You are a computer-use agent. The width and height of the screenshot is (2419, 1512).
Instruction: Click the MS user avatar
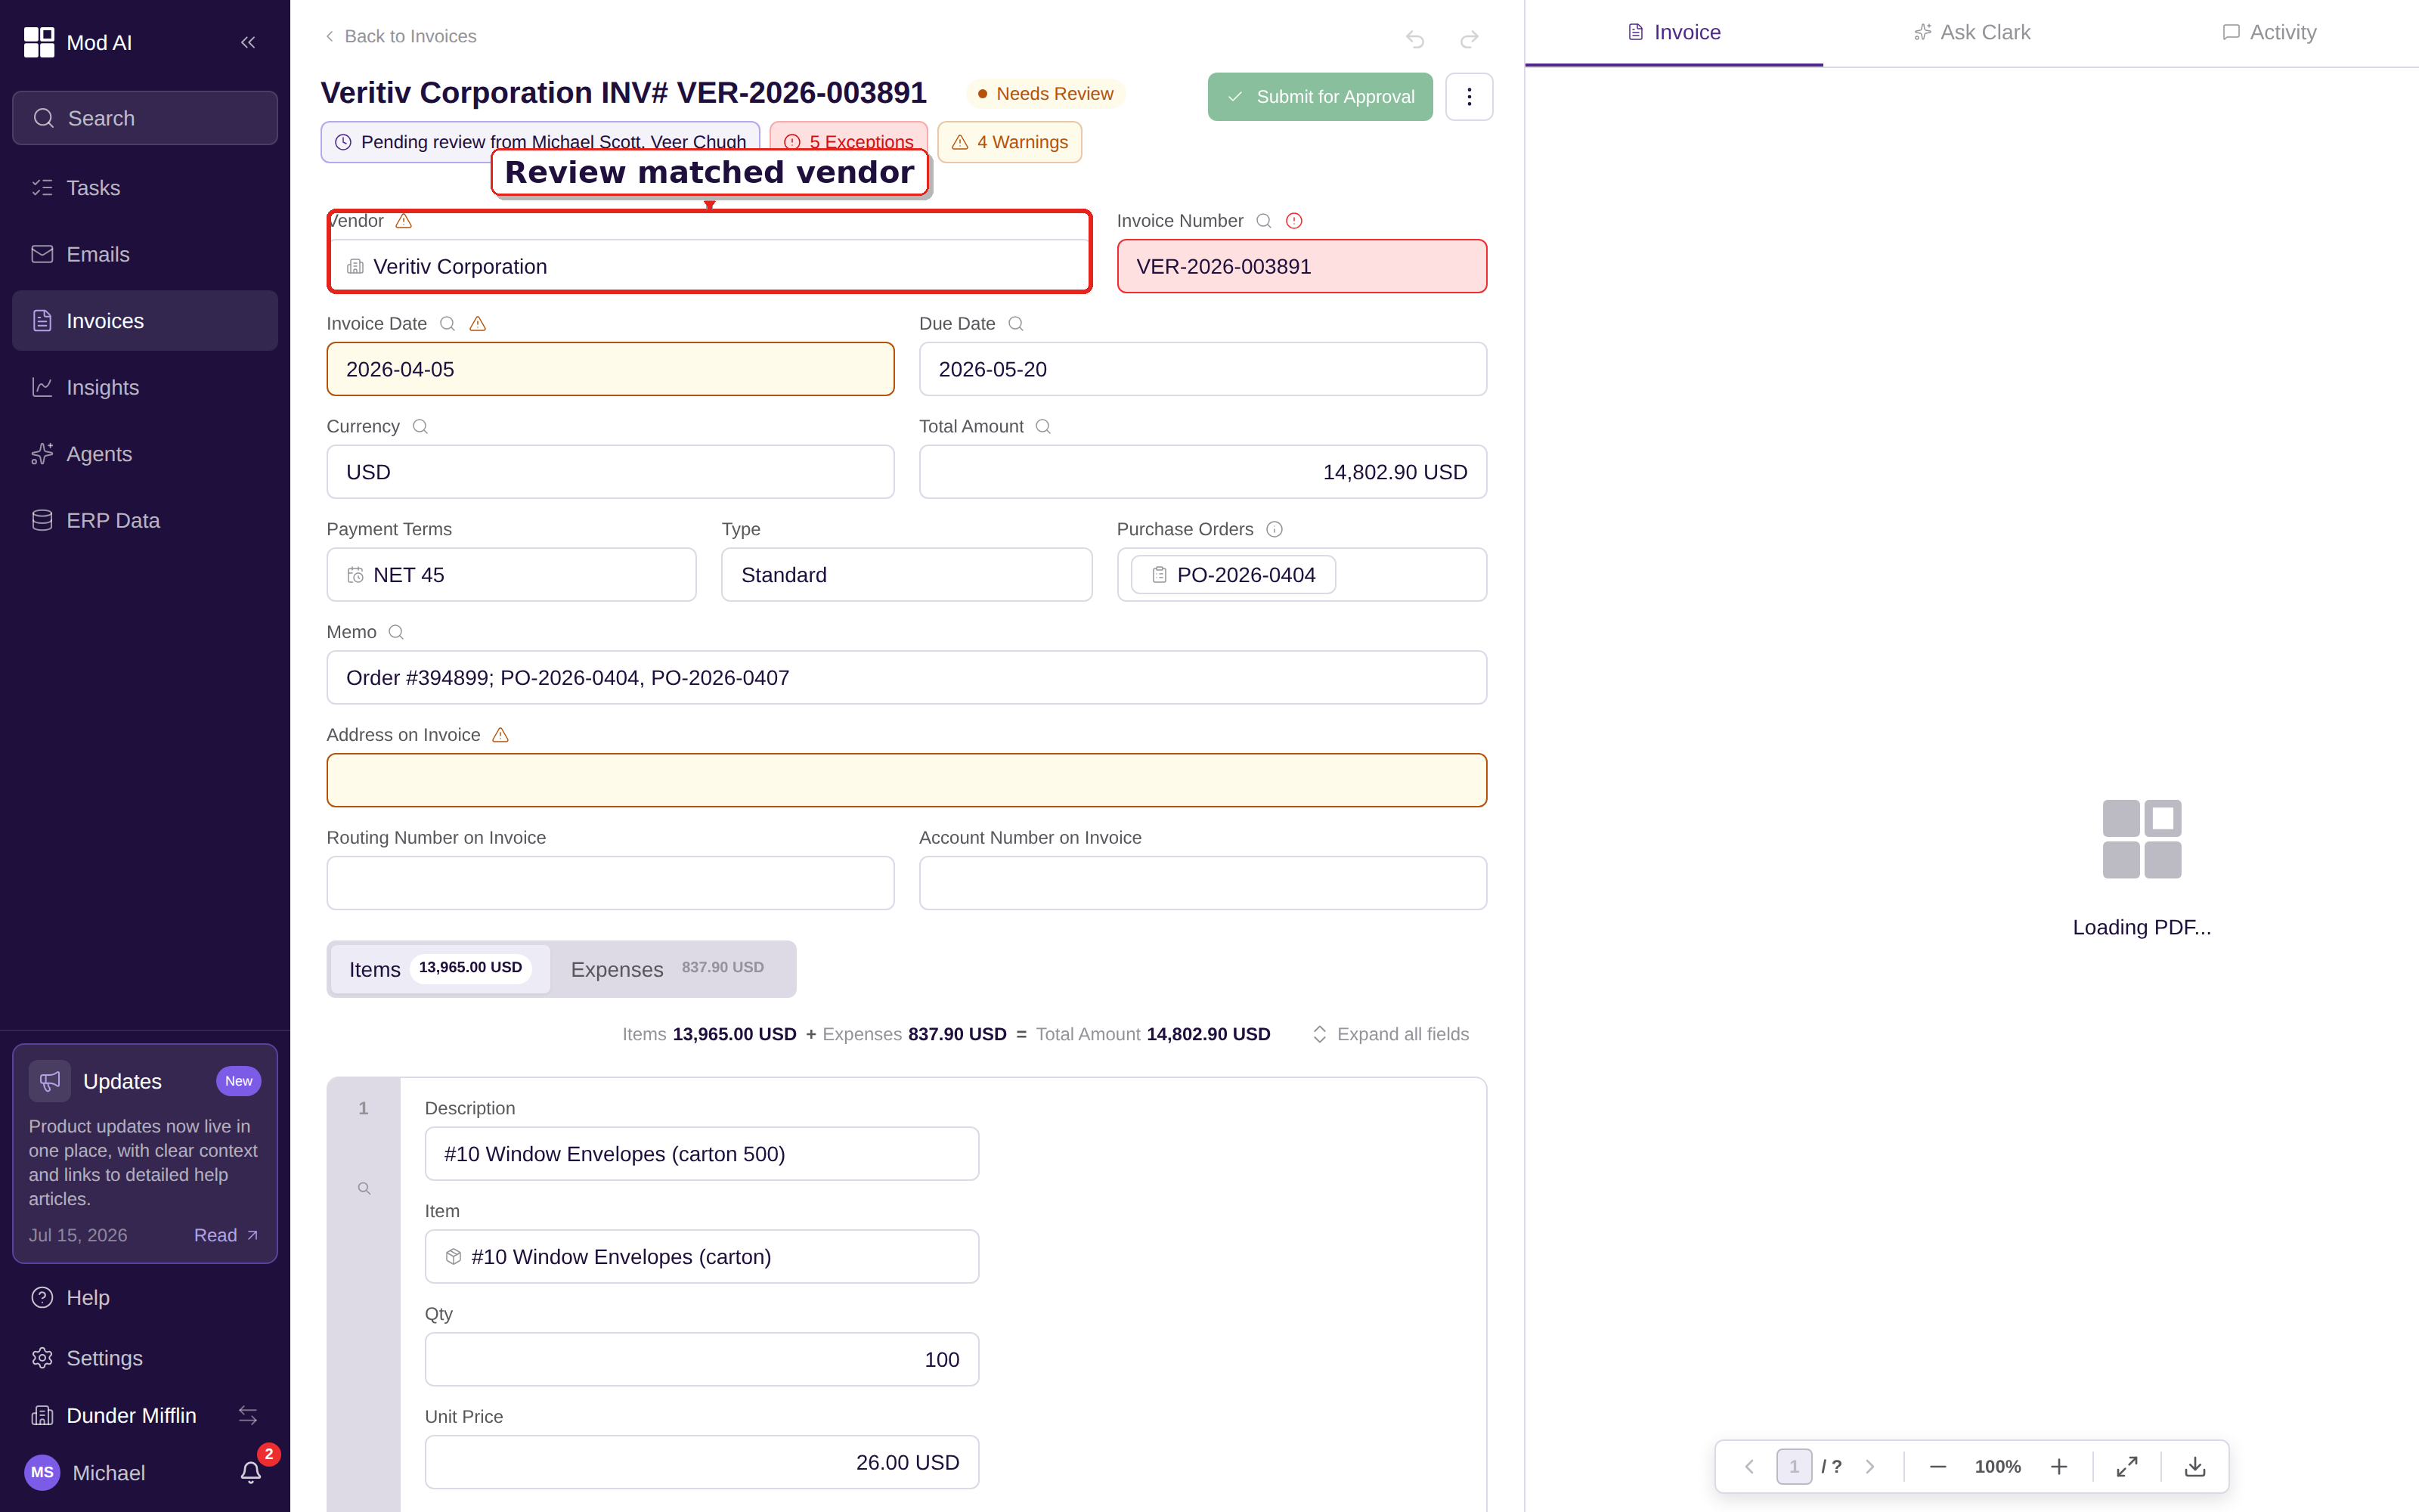coord(42,1472)
